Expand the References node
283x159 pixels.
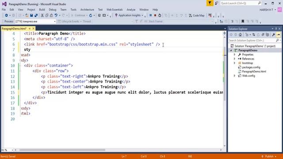coord(235,59)
